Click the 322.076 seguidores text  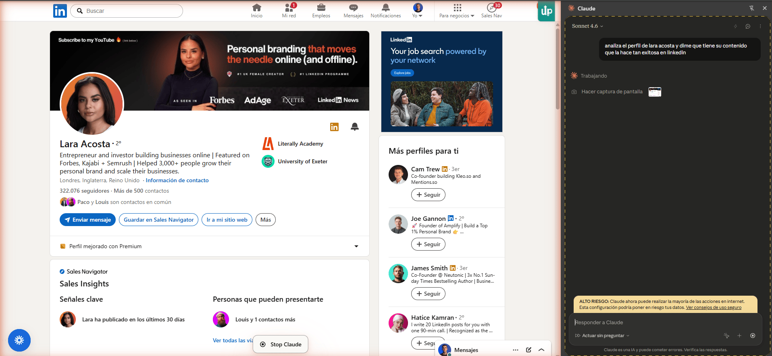point(85,191)
